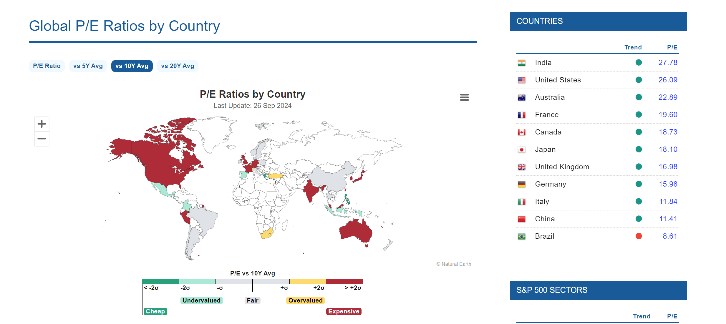Click the Japan flag icon
This screenshot has height=324, width=726.
coord(521,149)
